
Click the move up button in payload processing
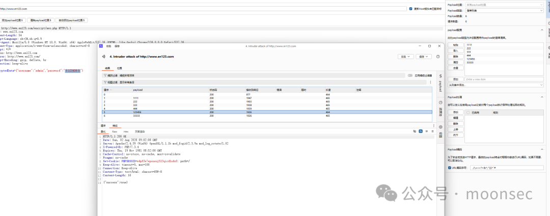click(x=456, y=129)
